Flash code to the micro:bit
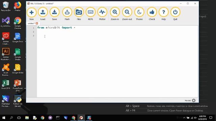Screen dimensions: 216x121 [67, 14]
